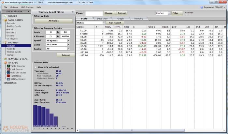Screen dimensions: 228x134
Task: Collapse the Tourney Result Filters panel
Action: click(73, 12)
